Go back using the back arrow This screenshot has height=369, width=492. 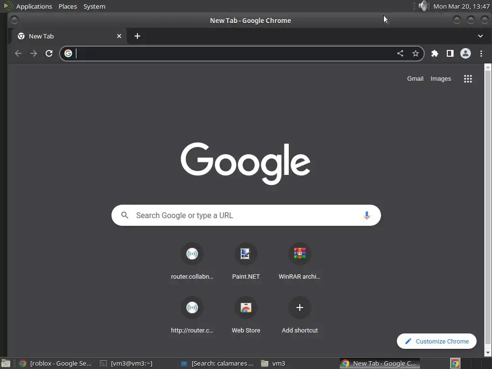(18, 53)
